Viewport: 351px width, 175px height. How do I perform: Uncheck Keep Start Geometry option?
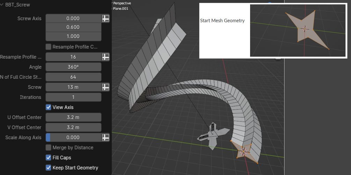pos(48,168)
